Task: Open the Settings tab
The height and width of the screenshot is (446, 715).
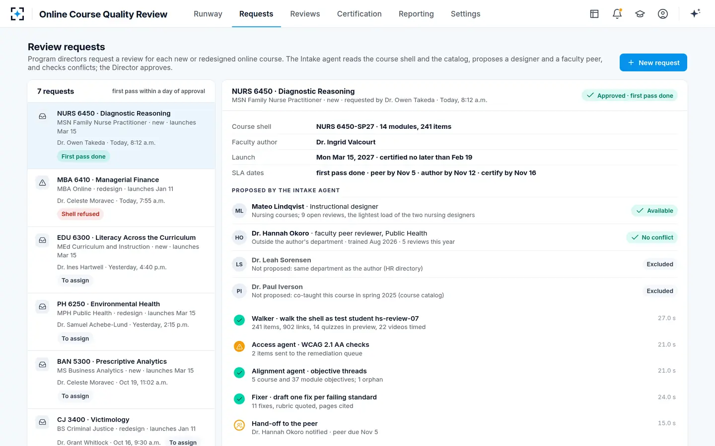Action: click(x=465, y=14)
